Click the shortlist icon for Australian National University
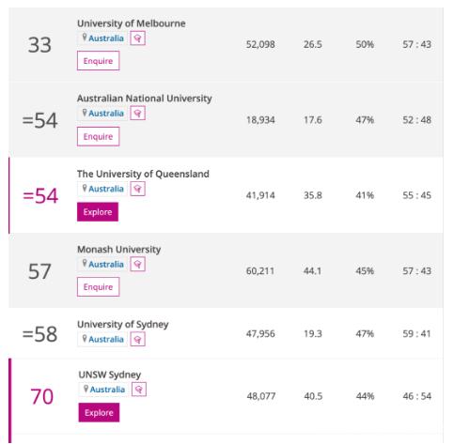The height and width of the screenshot is (444, 454). (137, 114)
